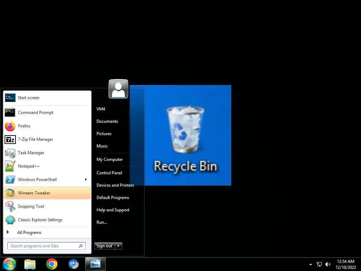
Task: Click the 7-Zip File Manager icon
Action: tap(10, 139)
